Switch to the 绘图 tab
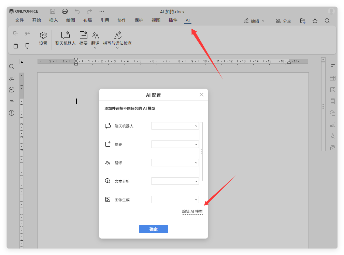Viewport: 344px width, 255px height. pyautogui.click(x=71, y=20)
